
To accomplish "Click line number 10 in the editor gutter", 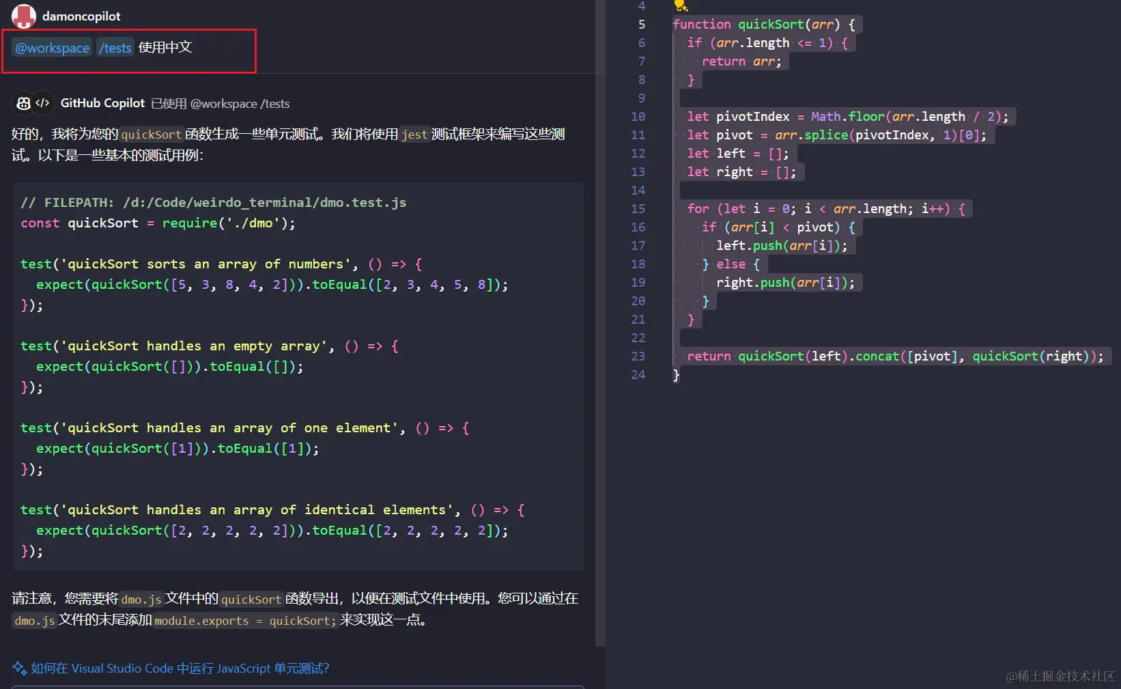I will (637, 116).
